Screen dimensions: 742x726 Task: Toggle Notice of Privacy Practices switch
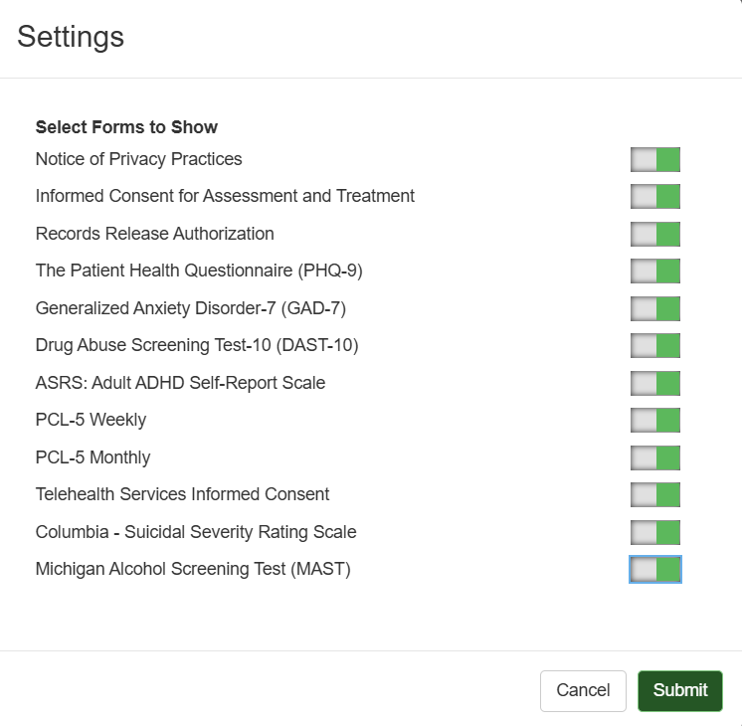click(x=655, y=160)
